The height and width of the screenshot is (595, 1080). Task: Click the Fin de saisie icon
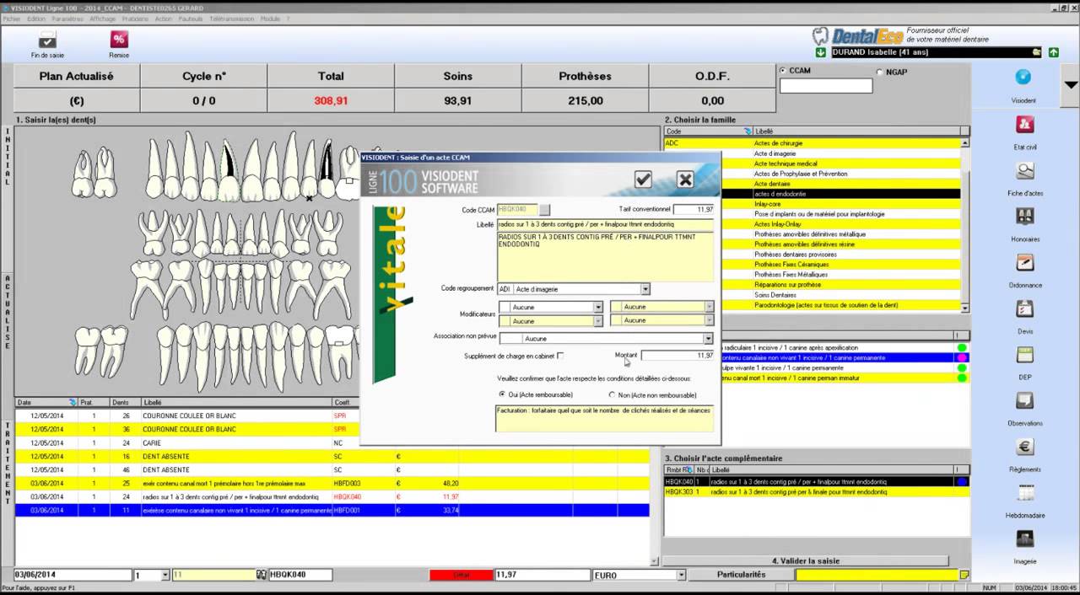point(47,40)
